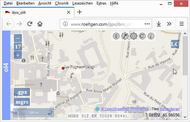Open the gear settings map icon
This screenshot has width=190, height=122.
click(134, 36)
